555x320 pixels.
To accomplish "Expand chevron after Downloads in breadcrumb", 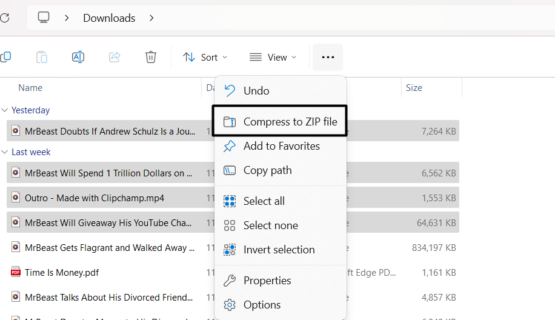I will tap(151, 18).
